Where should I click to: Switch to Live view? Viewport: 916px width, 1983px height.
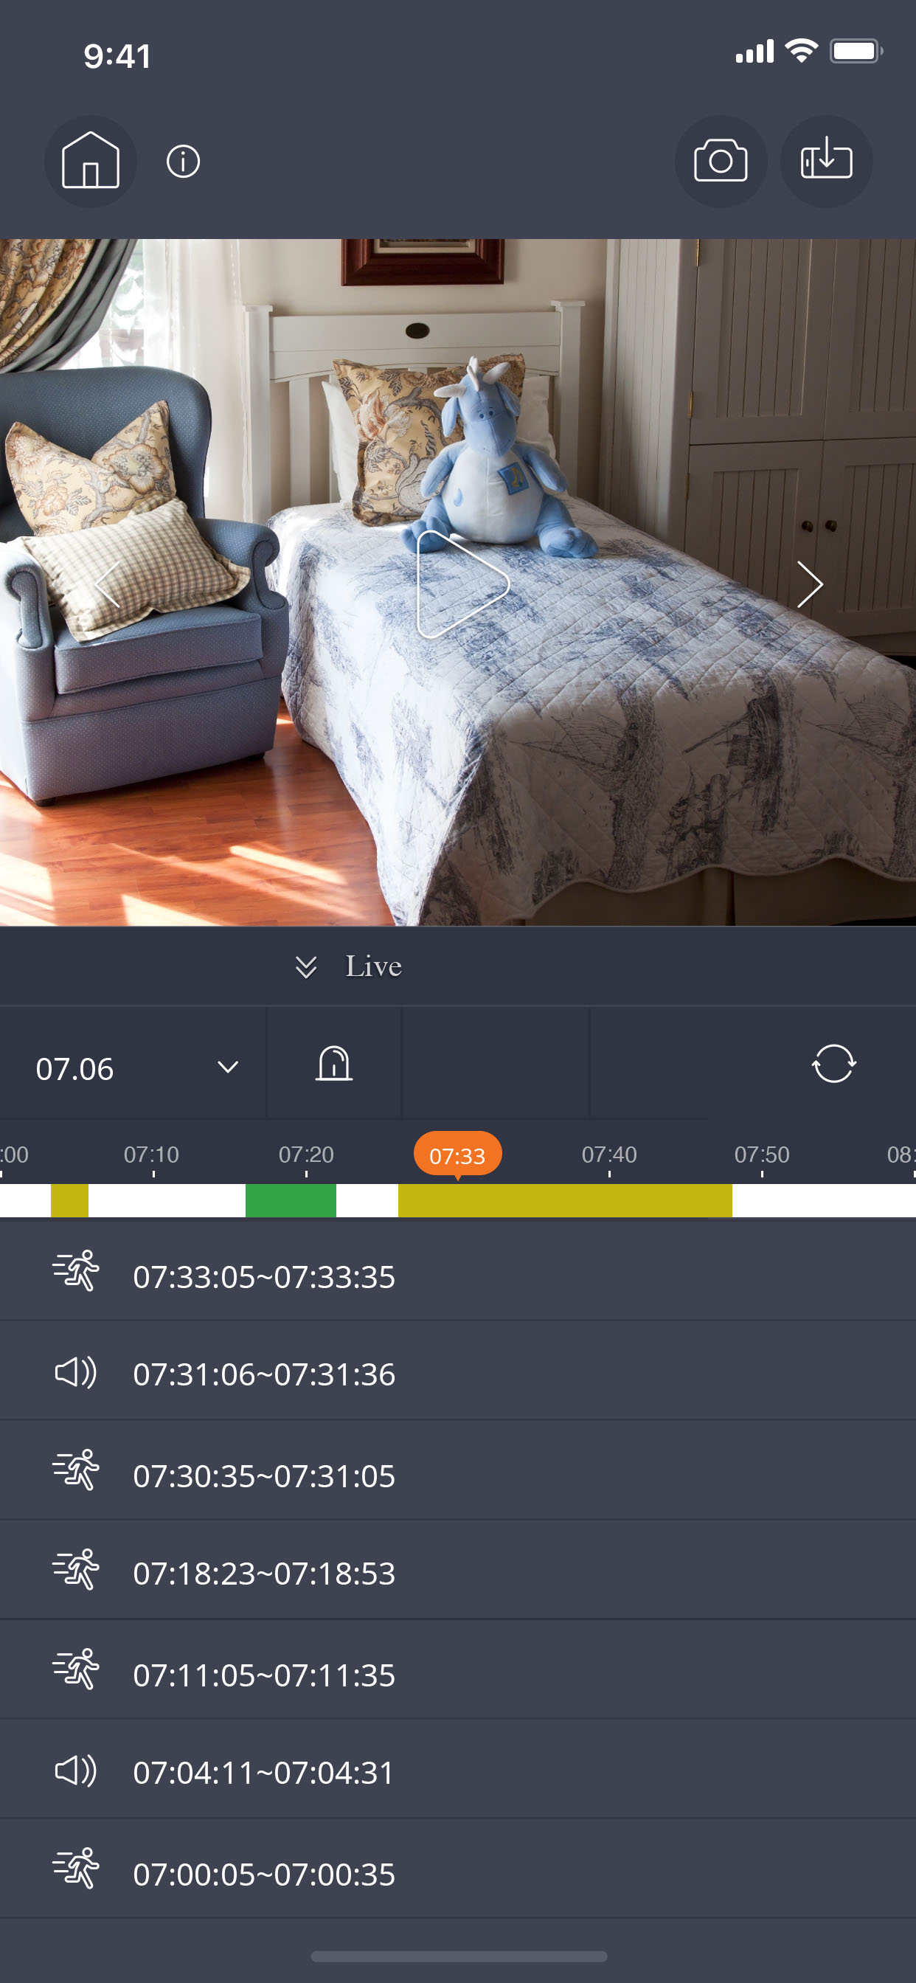coord(373,966)
